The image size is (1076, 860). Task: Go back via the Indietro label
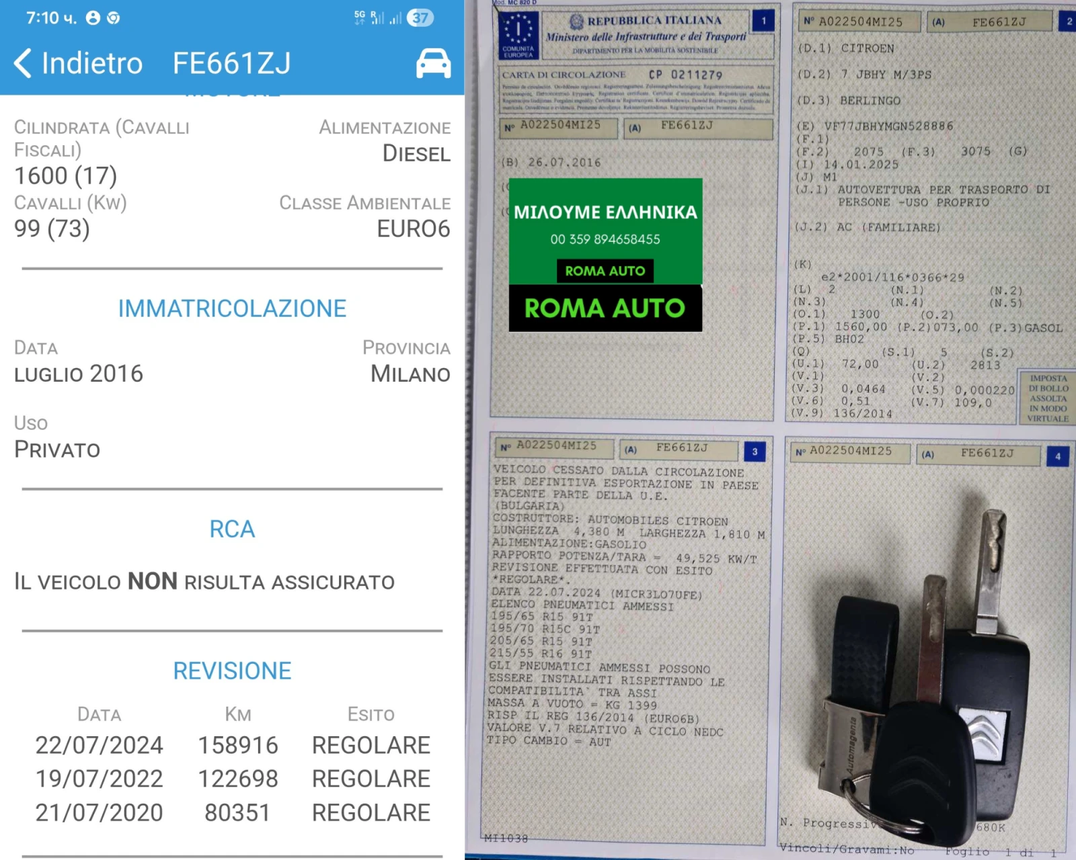pos(92,64)
